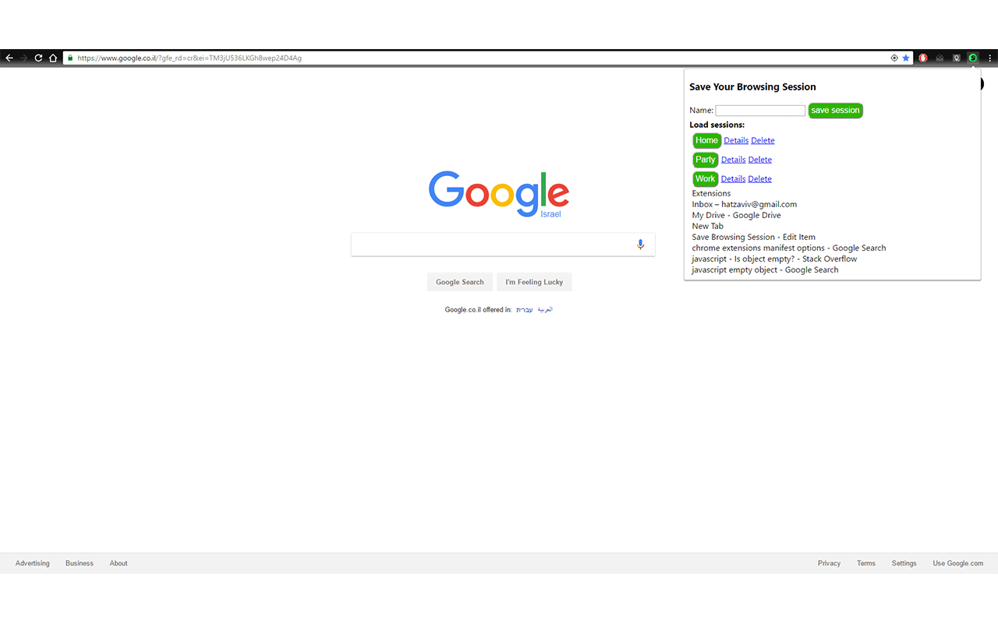Screen dimensions: 998x623
Task: Click the blue bookmark star icon
Action: pyautogui.click(x=906, y=58)
